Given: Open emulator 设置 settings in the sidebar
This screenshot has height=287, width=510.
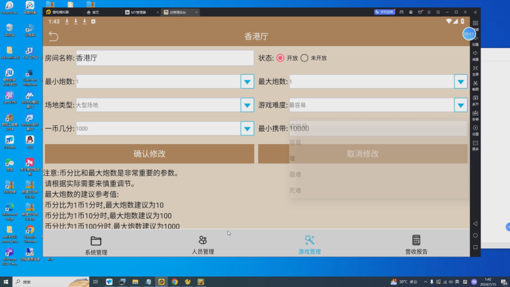Looking at the screenshot, I should [476, 129].
